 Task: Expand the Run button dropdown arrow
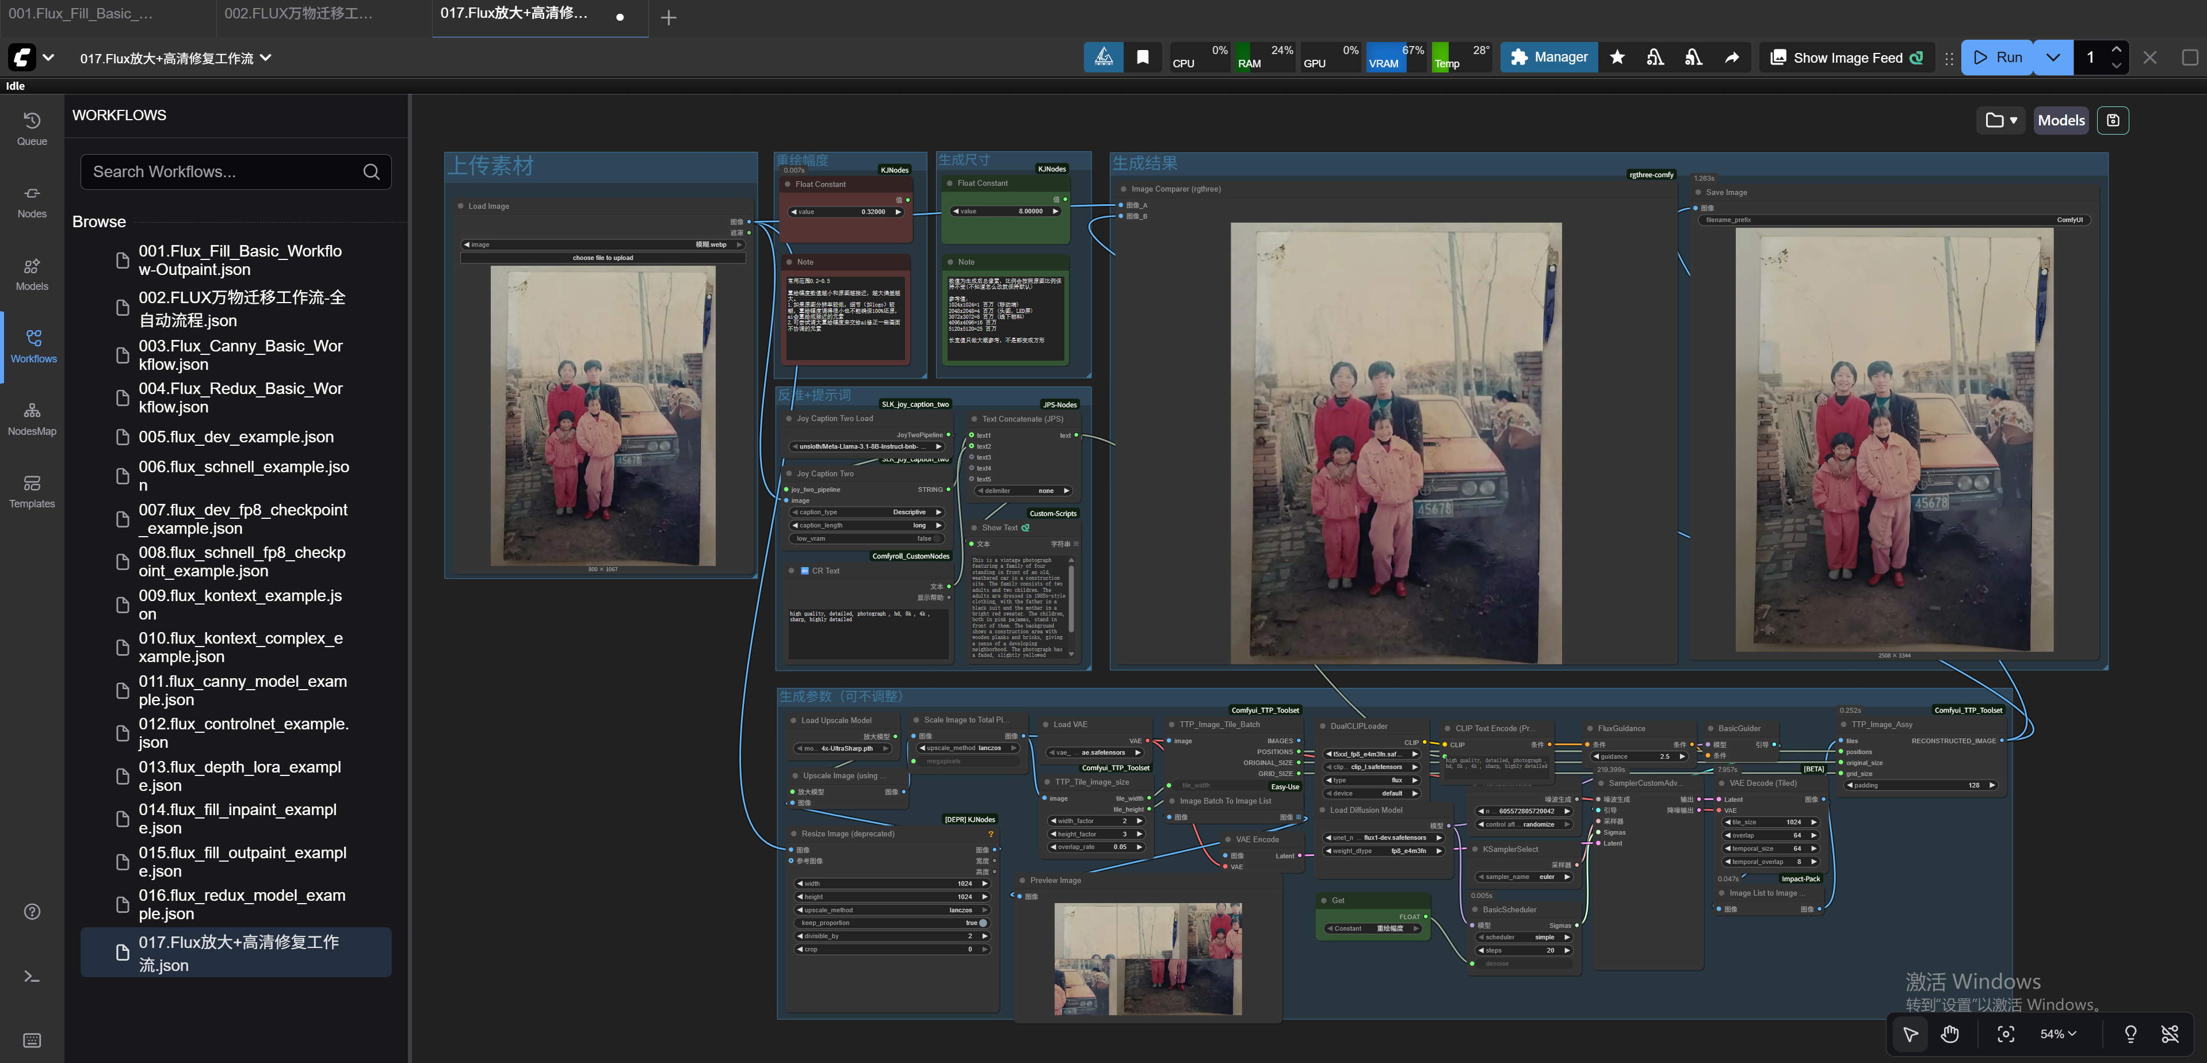click(2053, 58)
